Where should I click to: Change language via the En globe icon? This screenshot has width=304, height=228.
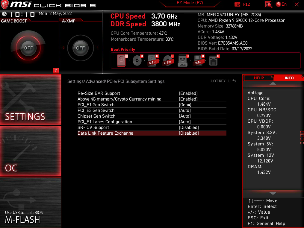tap(281, 4)
